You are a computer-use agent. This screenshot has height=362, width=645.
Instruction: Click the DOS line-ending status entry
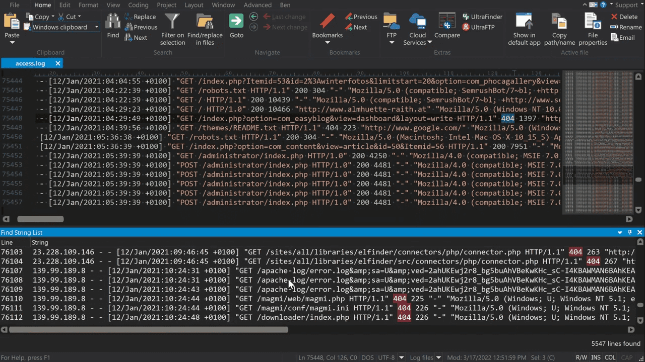coord(367,357)
